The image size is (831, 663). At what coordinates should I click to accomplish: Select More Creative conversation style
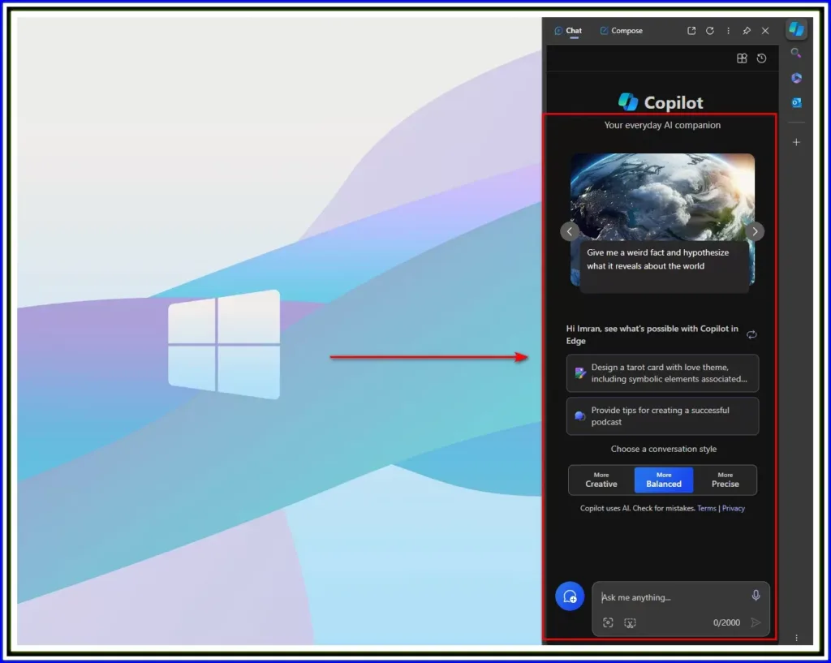tap(601, 480)
